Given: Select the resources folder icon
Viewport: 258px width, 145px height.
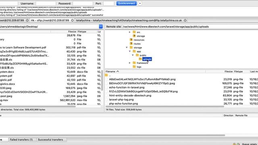Looking at the screenshot, I should click(131, 40).
